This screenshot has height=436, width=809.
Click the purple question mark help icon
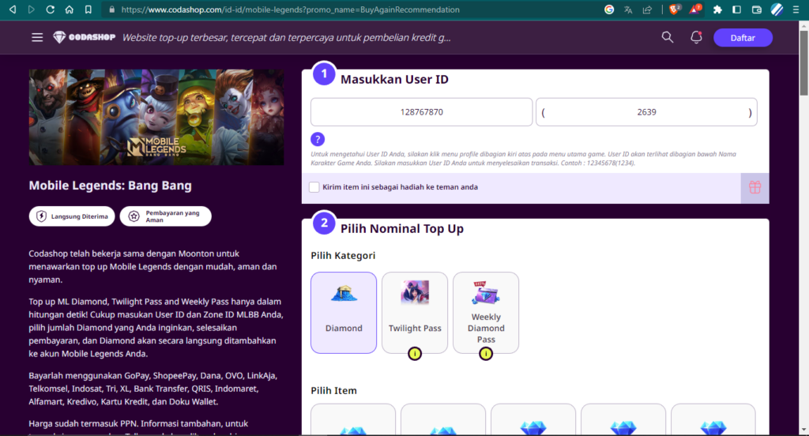coord(318,139)
